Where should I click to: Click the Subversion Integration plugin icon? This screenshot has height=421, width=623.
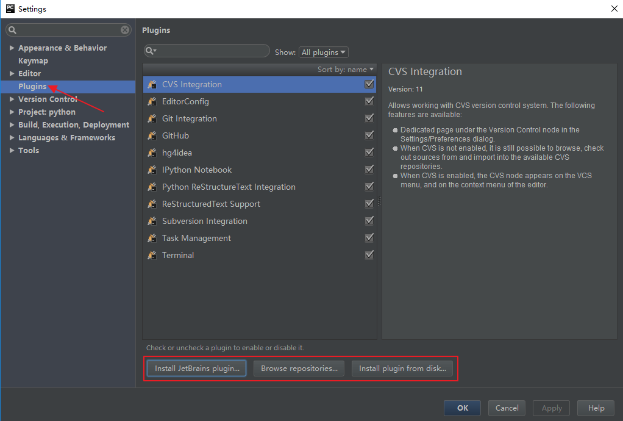tap(152, 221)
